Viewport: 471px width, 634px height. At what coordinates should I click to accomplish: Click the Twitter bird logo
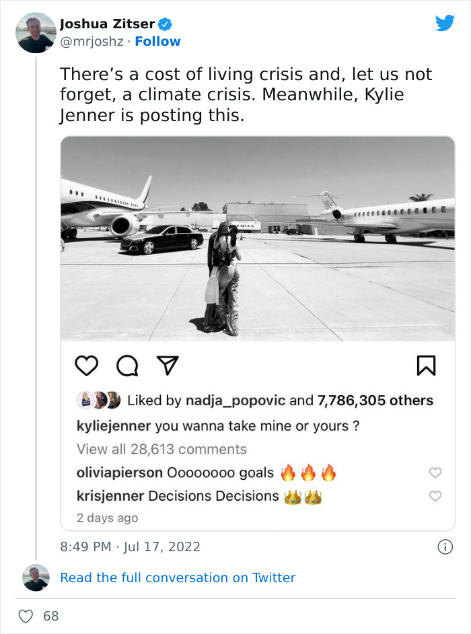click(445, 22)
